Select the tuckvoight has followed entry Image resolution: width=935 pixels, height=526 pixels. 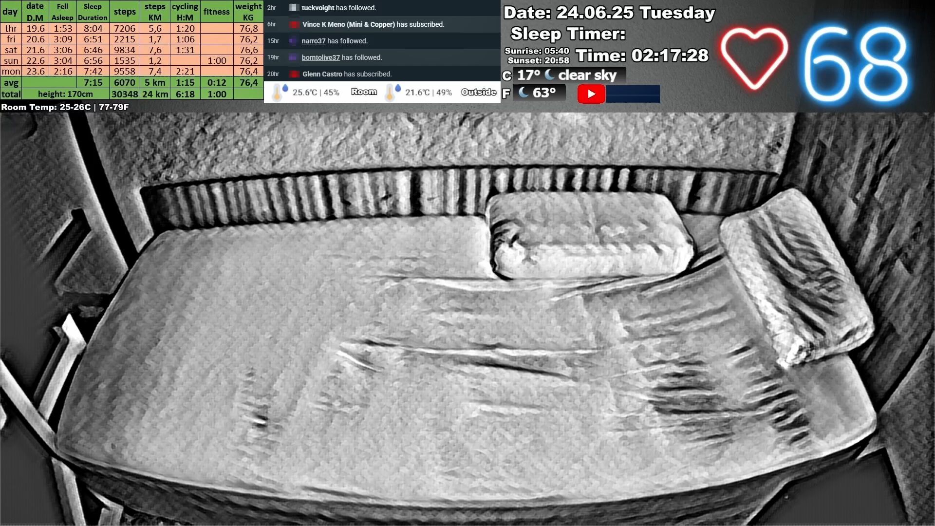pyautogui.click(x=382, y=8)
